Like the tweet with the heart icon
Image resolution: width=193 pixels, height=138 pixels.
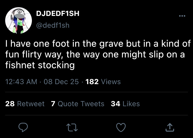tap(121, 127)
